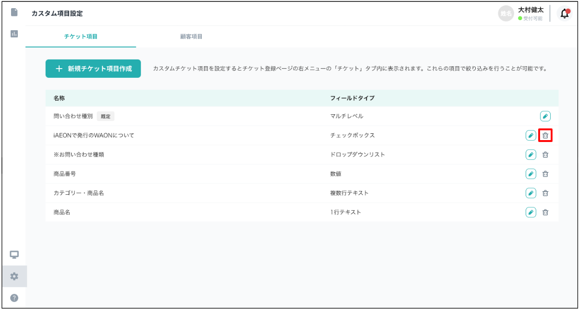The width and height of the screenshot is (579, 309).
Task: Click 新規チケット項目作成 button
Action: click(93, 69)
